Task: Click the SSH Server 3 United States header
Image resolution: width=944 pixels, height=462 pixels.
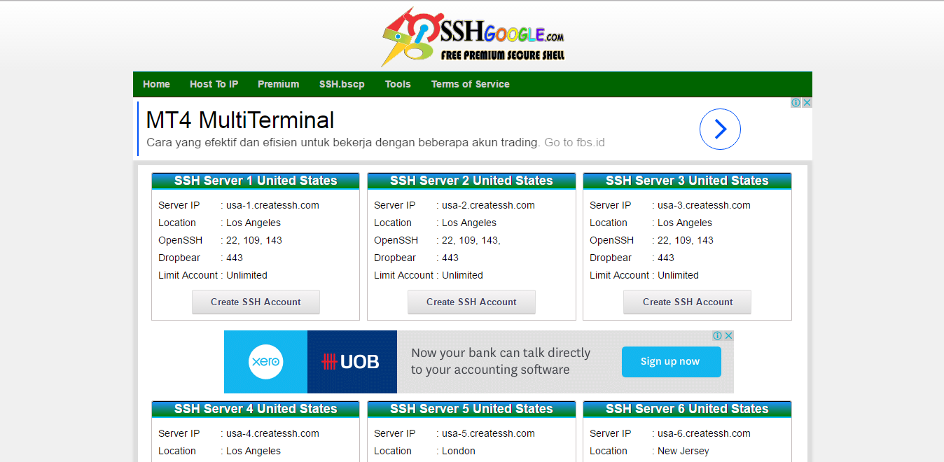Action: [x=687, y=181]
